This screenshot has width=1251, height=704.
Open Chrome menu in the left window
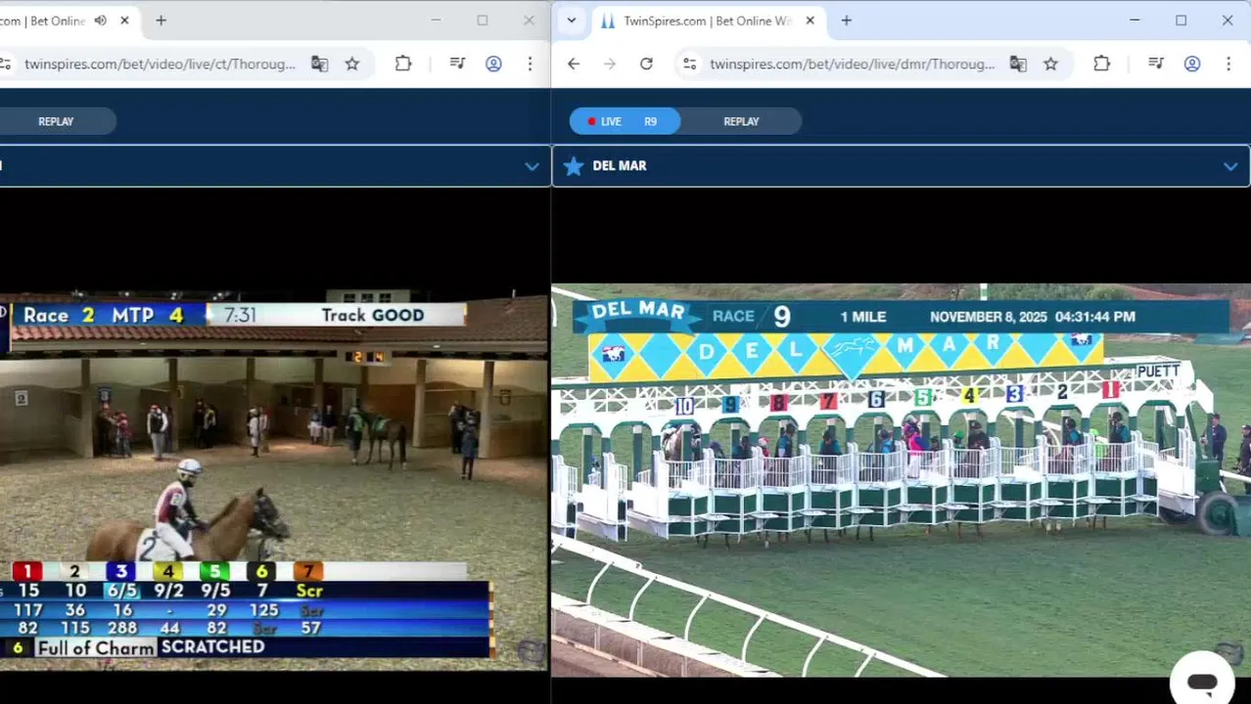pyautogui.click(x=530, y=64)
